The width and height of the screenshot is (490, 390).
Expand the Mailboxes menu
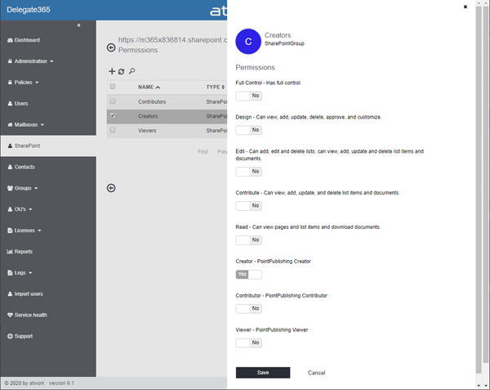[26, 125]
